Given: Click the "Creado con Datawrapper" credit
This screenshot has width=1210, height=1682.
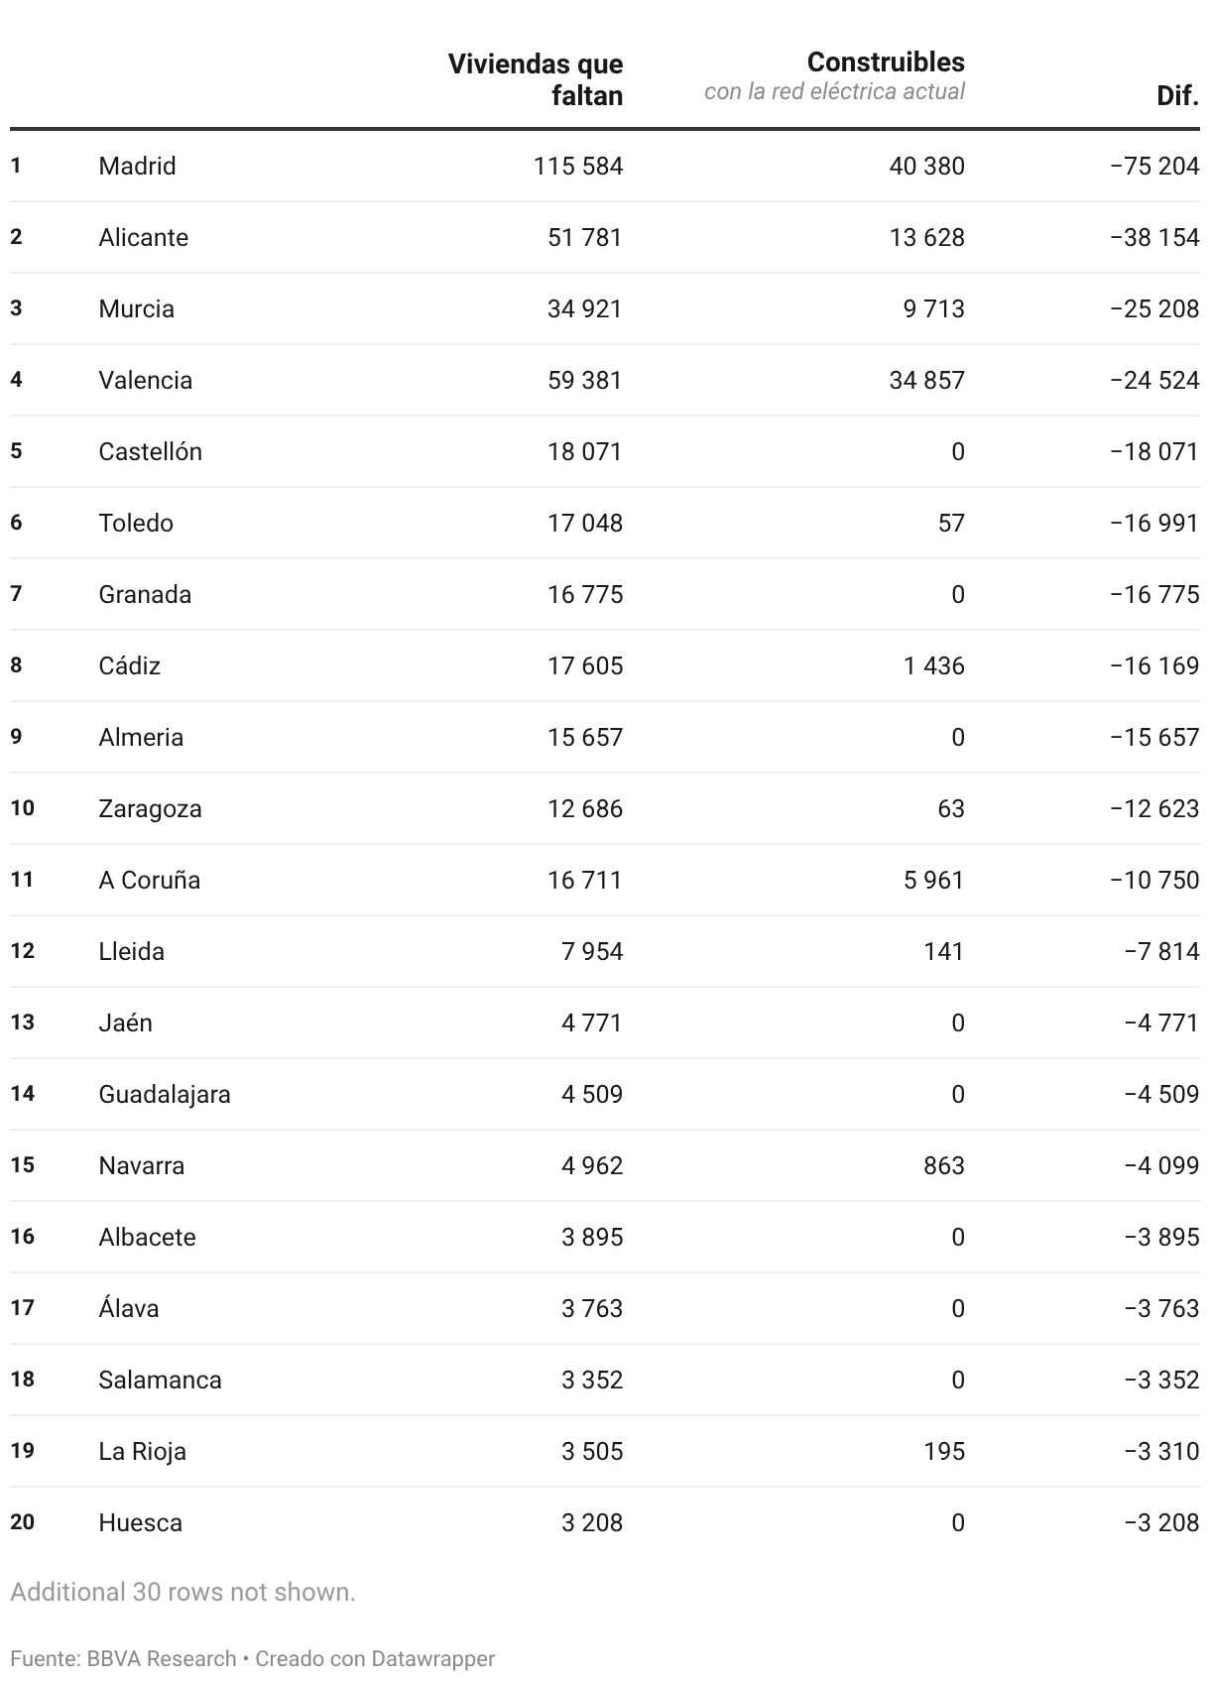Looking at the screenshot, I should tap(375, 1658).
